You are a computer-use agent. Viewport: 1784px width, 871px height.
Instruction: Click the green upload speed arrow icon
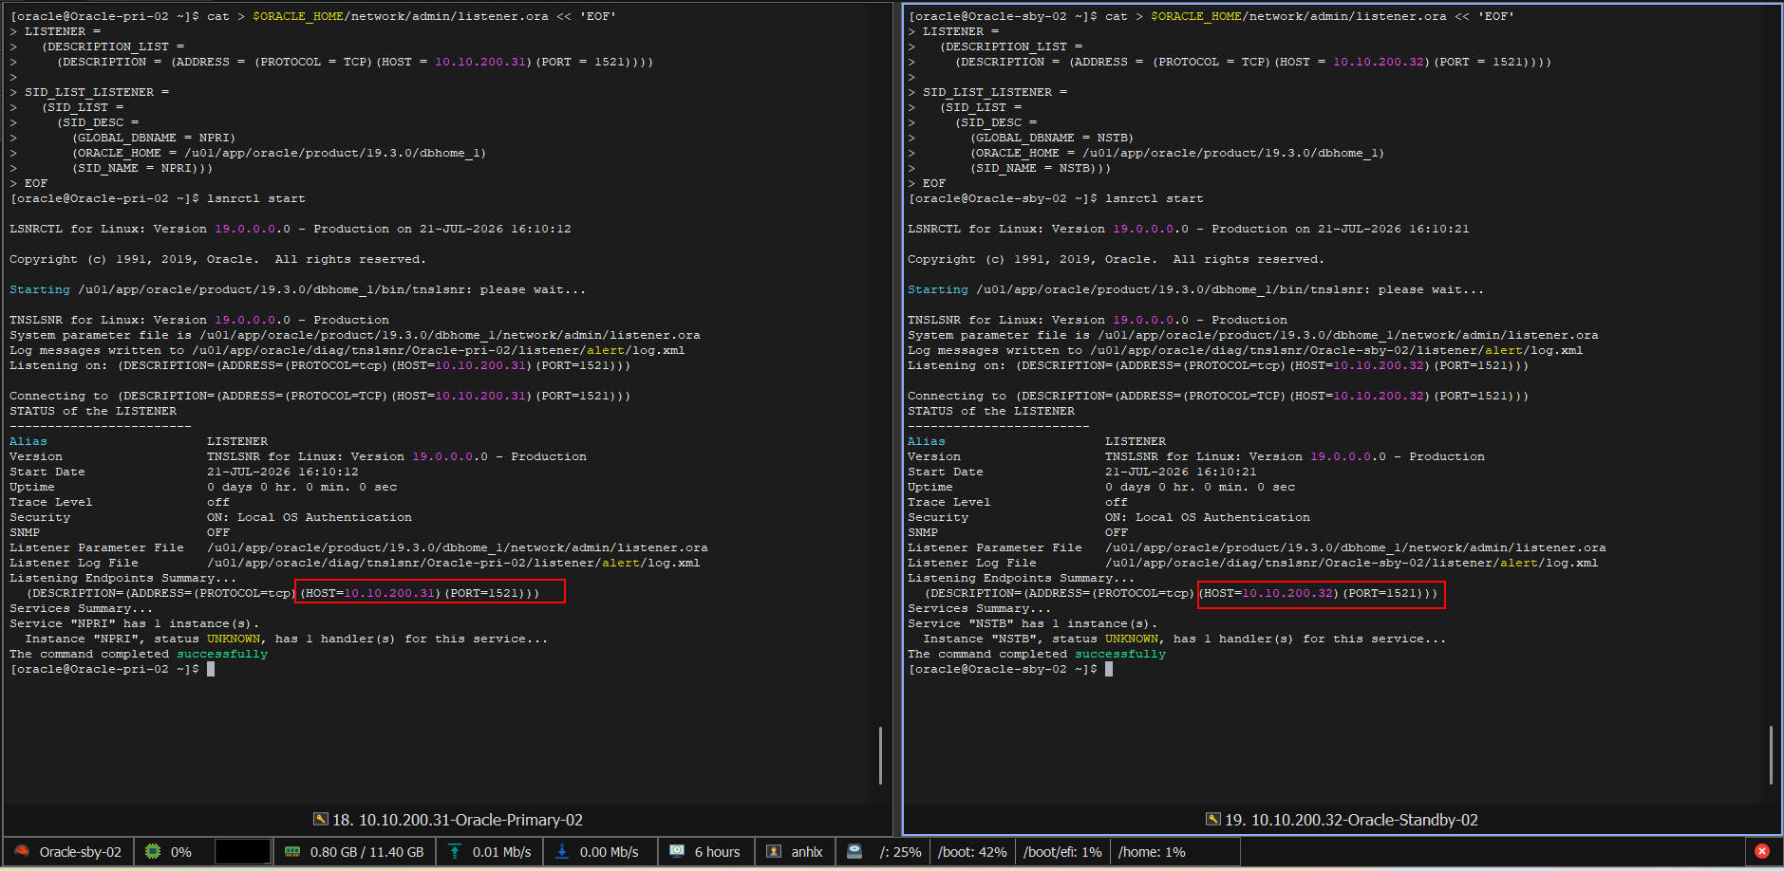455,851
